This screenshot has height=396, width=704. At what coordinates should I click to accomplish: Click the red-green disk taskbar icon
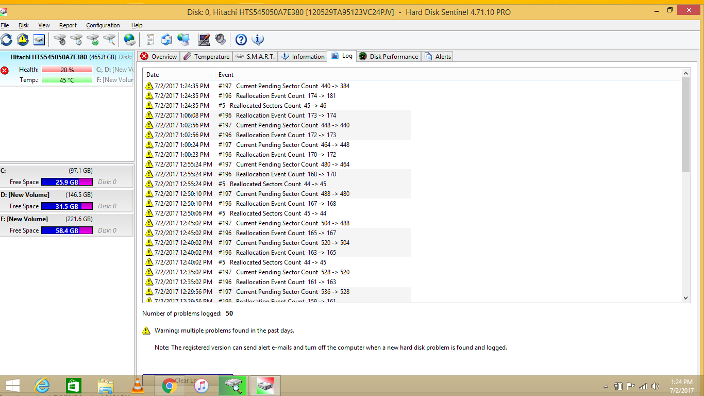pyautogui.click(x=265, y=385)
